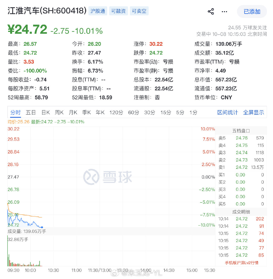The image size is (273, 279).
Task: Switch to the 五日 chart tab
Action: 31,112
